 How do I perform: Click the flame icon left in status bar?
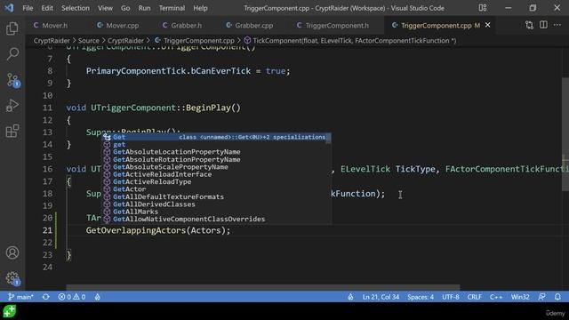[x=98, y=297]
